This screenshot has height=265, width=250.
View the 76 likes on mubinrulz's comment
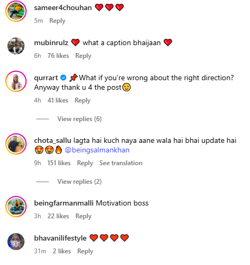pyautogui.click(x=58, y=56)
